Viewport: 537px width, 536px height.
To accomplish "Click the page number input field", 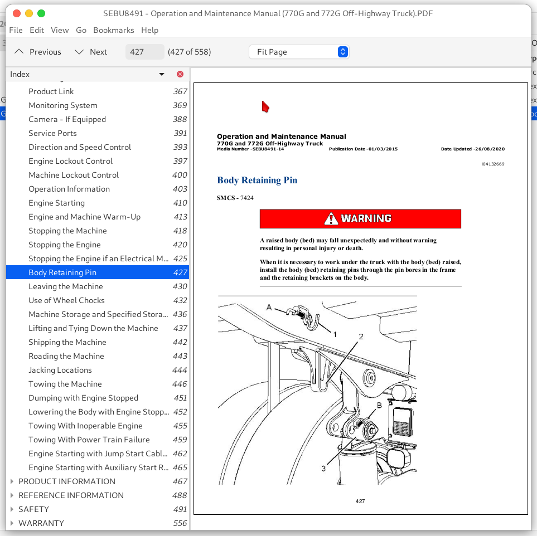I will tap(144, 51).
